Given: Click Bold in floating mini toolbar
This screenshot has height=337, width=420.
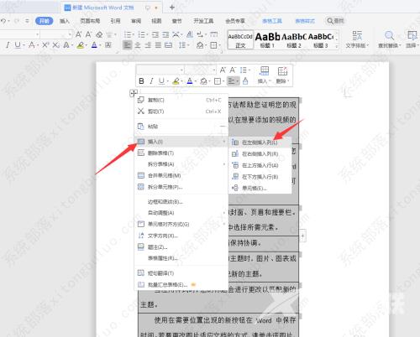Looking at the screenshot, I should point(141,81).
